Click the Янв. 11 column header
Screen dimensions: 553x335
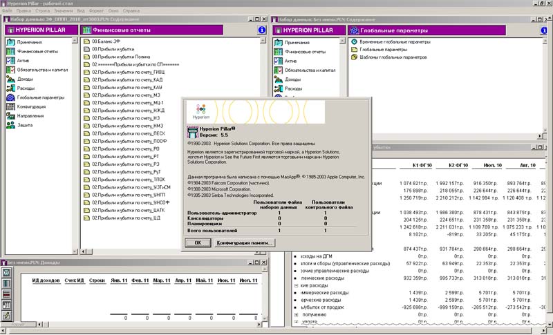click(119, 280)
